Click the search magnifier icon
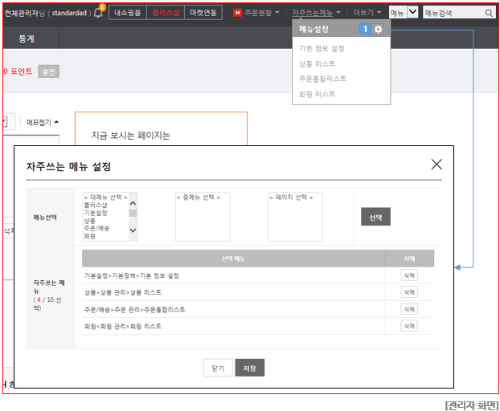Image resolution: width=500 pixels, height=411 pixels. coord(489,13)
